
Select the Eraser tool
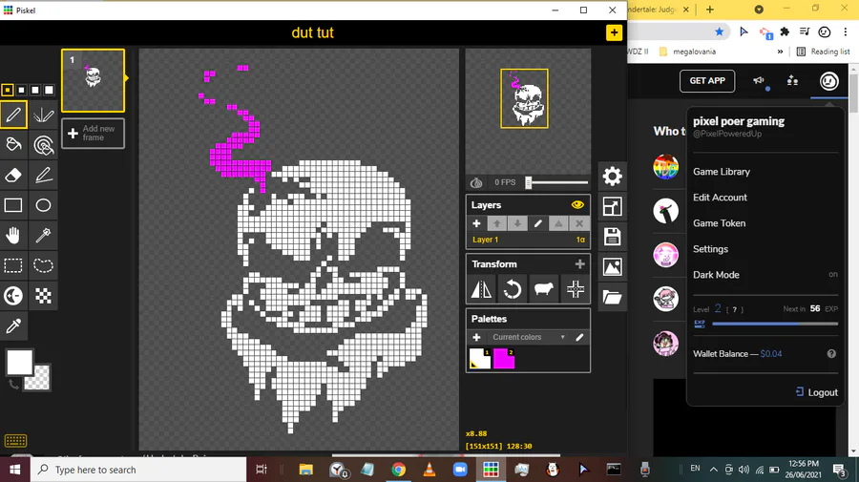pyautogui.click(x=13, y=176)
